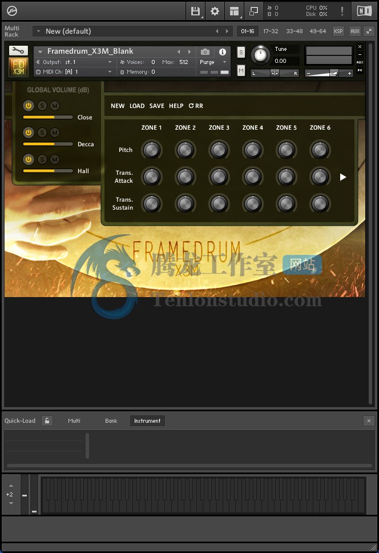The image size is (379, 553).
Task: Select the 33-48 rack page tab
Action: (295, 31)
